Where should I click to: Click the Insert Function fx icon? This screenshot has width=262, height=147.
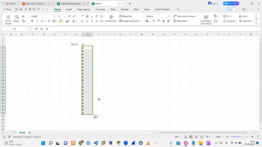coord(42,29)
